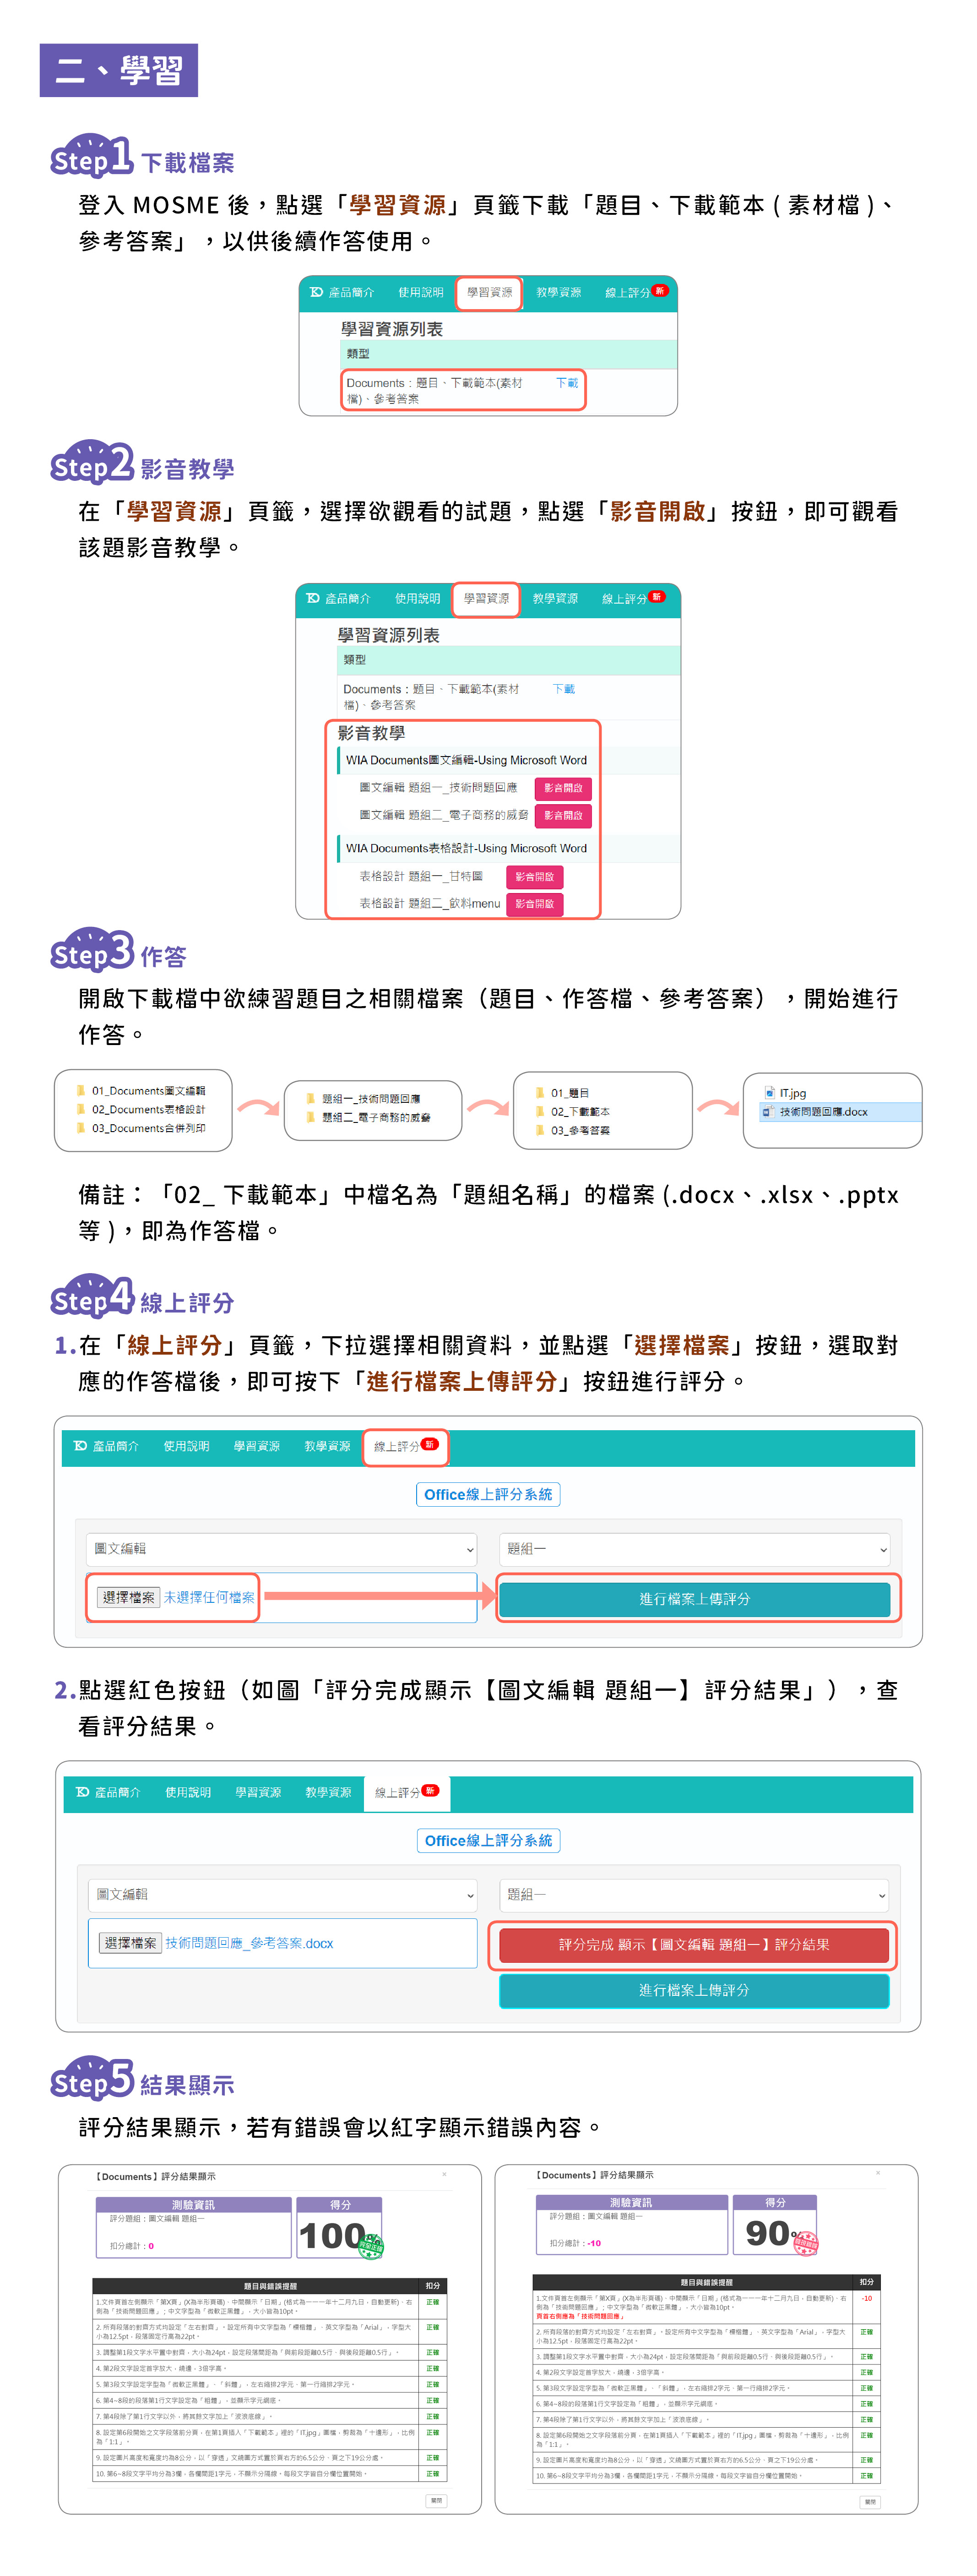
Task: Click the 題組二_電子商務的威脅 folder icon
Action: 311,1117
